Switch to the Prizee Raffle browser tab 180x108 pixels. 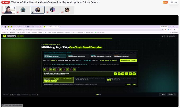[x=51, y=27]
